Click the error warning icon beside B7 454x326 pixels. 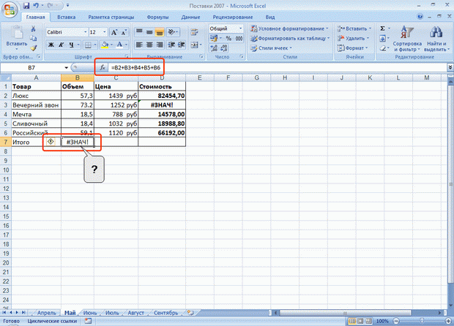[x=51, y=142]
